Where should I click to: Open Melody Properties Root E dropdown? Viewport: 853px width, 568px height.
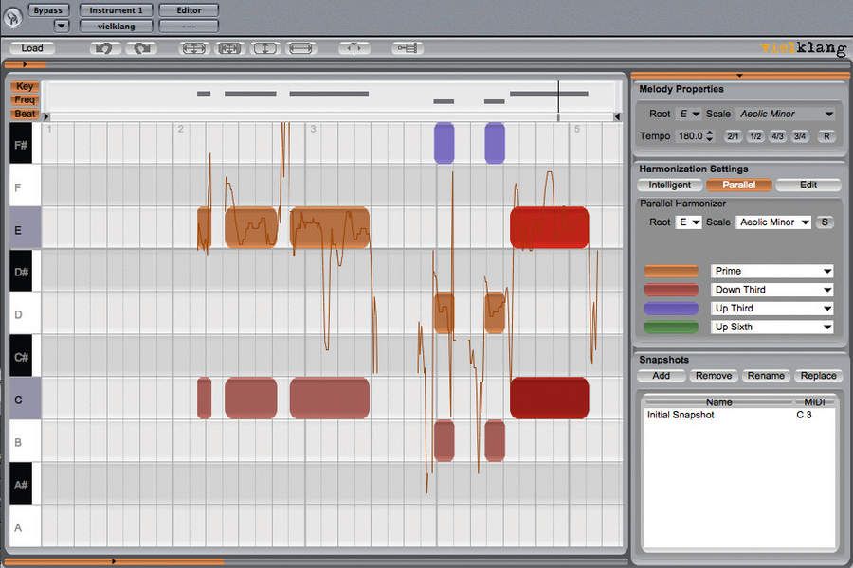(689, 115)
